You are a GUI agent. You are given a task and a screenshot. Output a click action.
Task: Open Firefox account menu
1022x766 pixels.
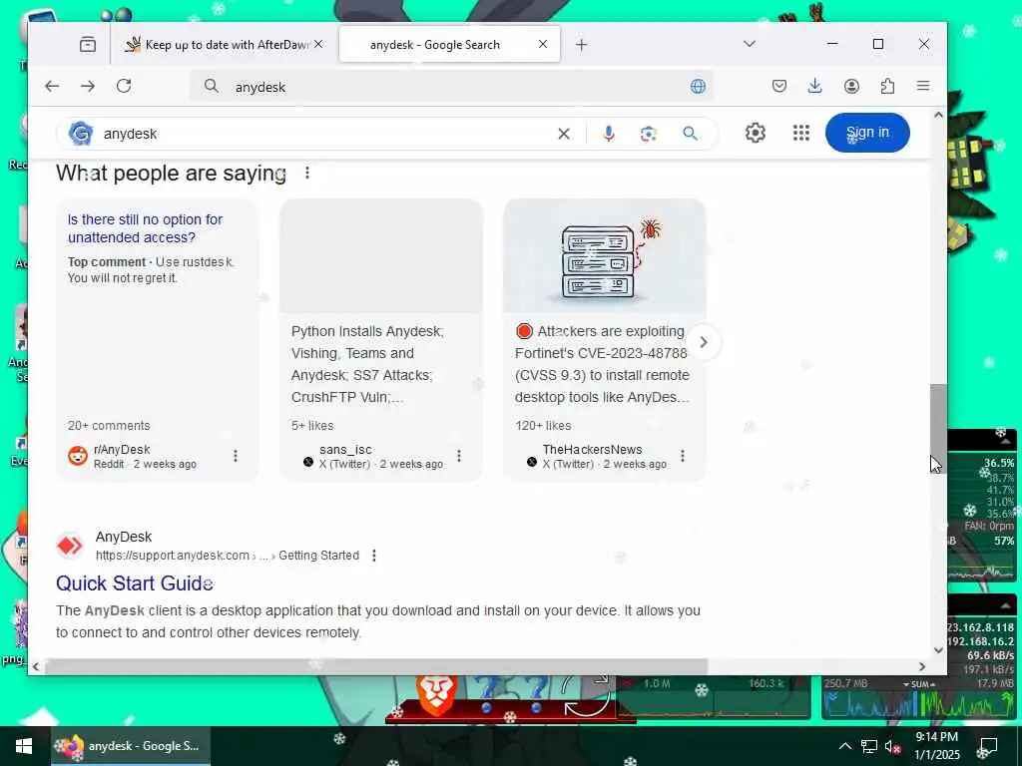point(851,86)
